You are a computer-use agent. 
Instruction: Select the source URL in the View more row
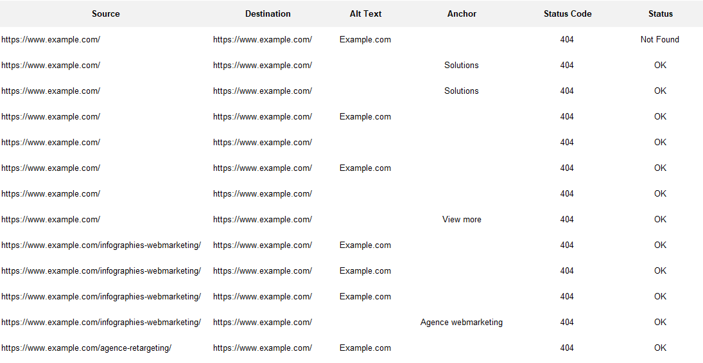click(x=51, y=220)
